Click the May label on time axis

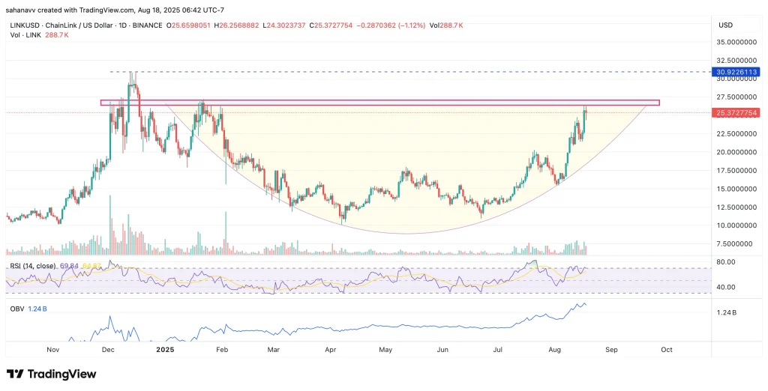click(x=386, y=350)
